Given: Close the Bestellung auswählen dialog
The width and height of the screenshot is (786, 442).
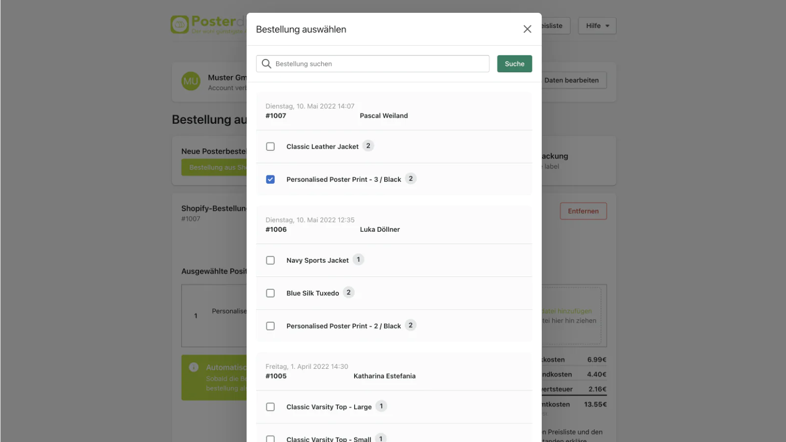Looking at the screenshot, I should [x=527, y=29].
